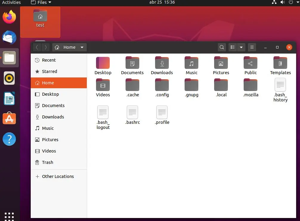Open Other Locations in the sidebar

coord(59,176)
